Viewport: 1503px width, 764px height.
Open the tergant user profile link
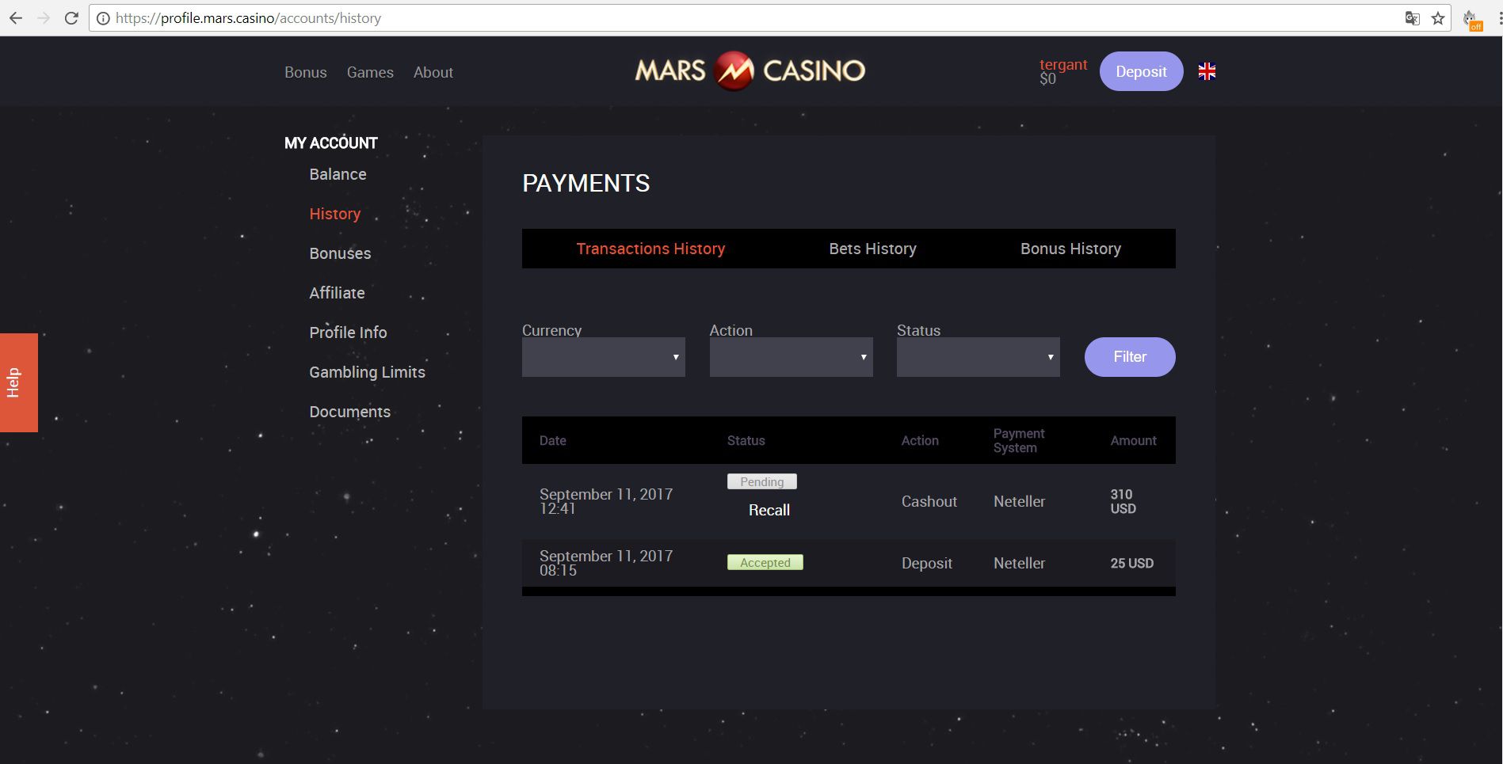1063,65
